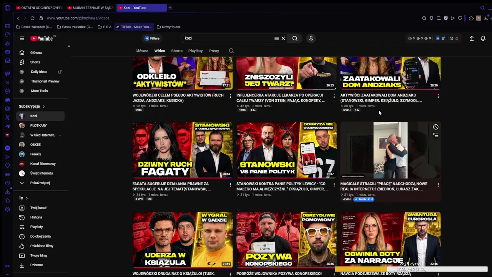492x277 pixels.
Task: Open sidebar settings gear icon
Action: (7, 209)
